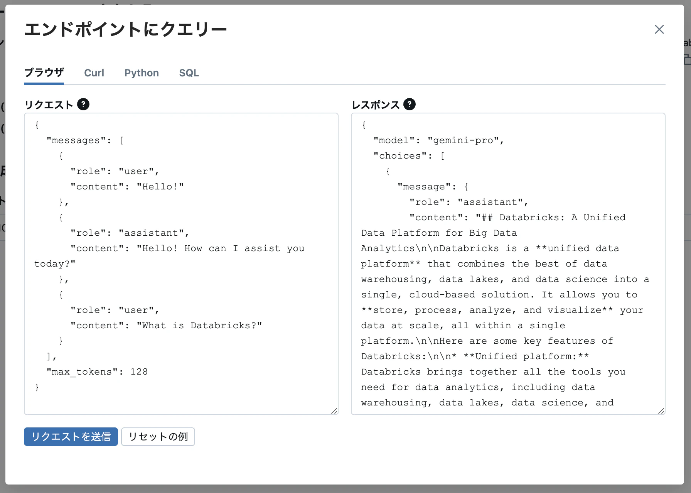Click the リセットの例 button
Screen dimensions: 691x493
click(x=158, y=437)
